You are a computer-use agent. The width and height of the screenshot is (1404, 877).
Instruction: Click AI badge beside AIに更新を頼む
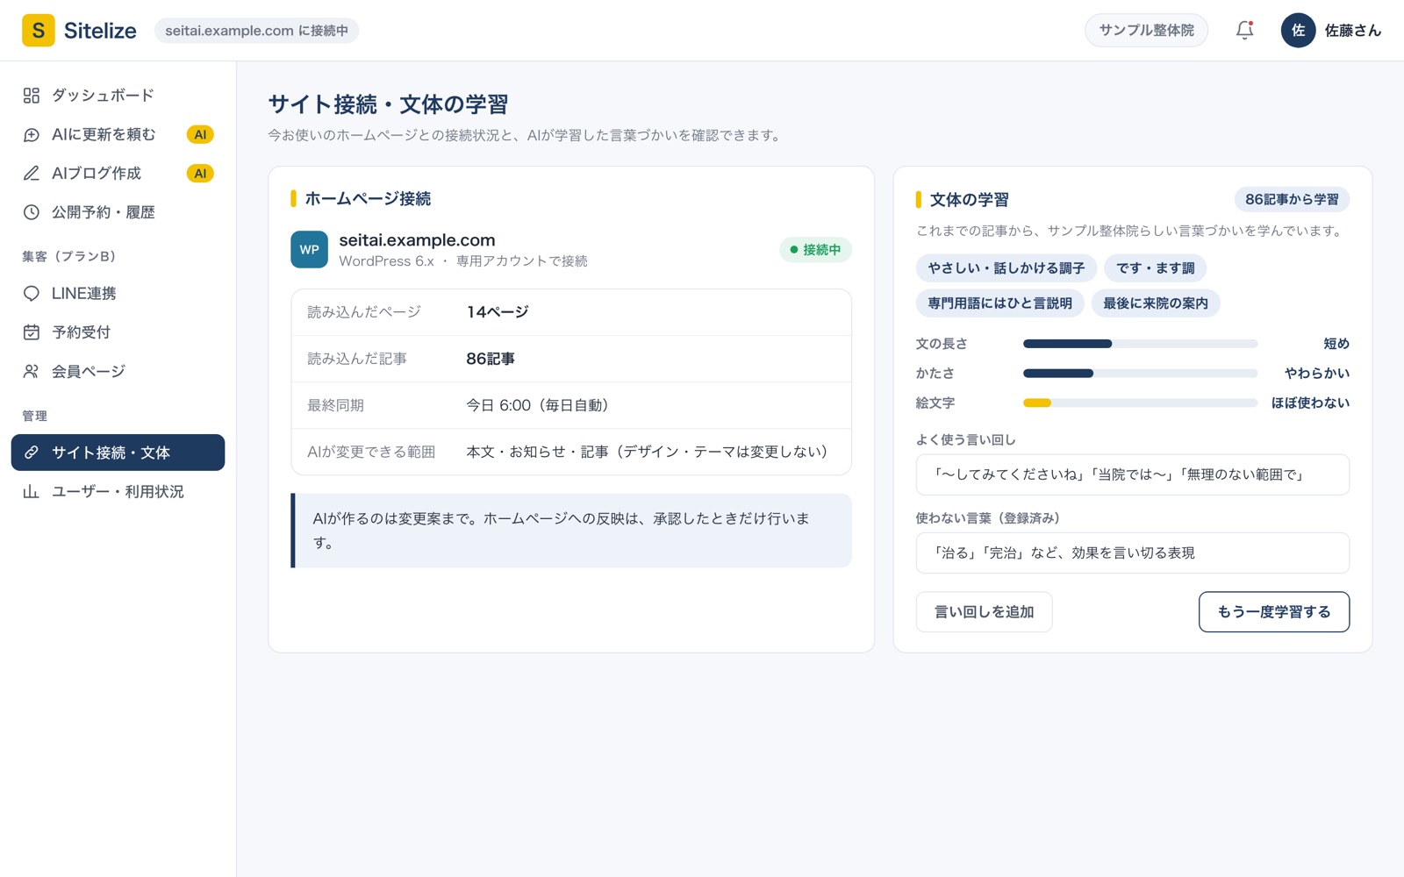pyautogui.click(x=200, y=134)
